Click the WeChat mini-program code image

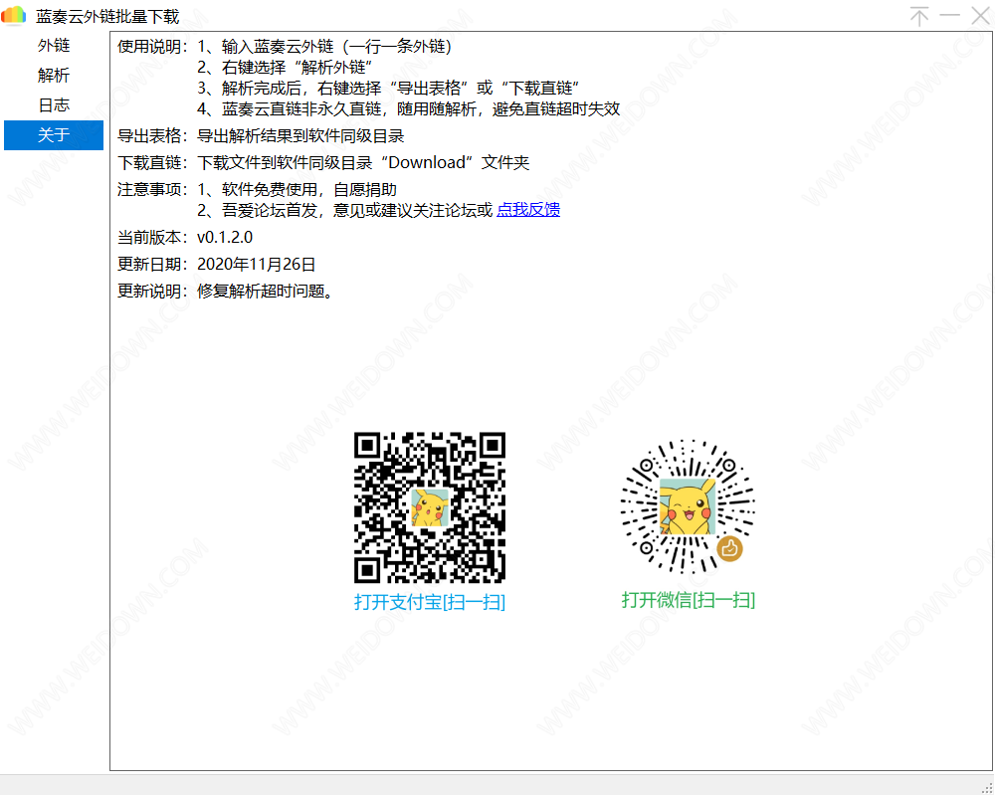(688, 506)
